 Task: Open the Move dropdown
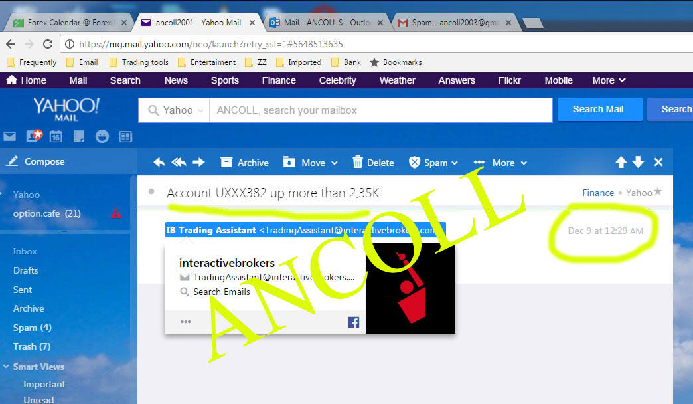(310, 162)
